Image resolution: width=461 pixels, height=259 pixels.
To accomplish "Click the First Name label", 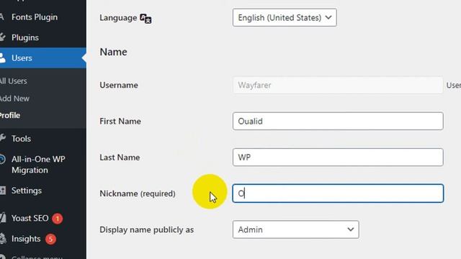I will (x=120, y=122).
